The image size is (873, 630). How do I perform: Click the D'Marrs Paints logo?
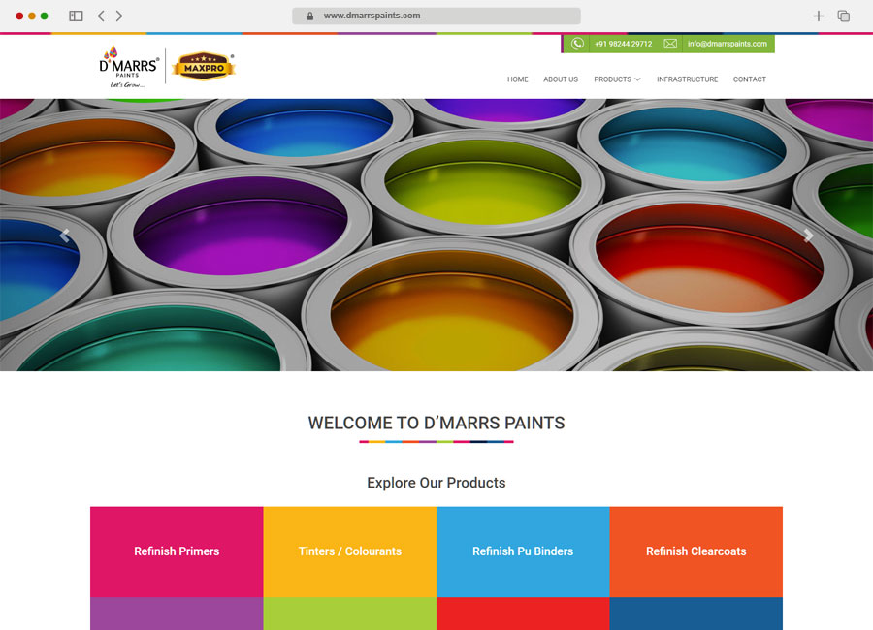tap(129, 66)
